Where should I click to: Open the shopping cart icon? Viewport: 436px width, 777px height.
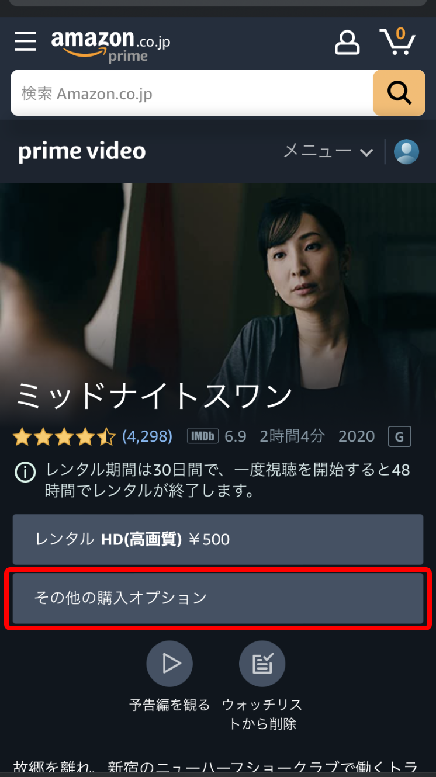(x=398, y=41)
